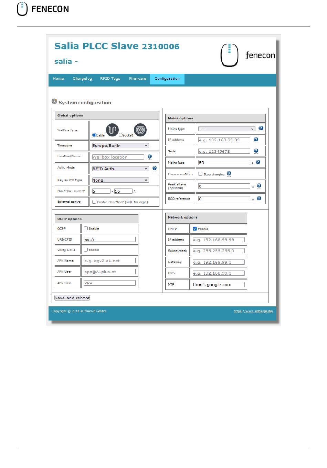Image resolution: width=327 pixels, height=468 pixels.
Task: Open help for Location/Name field
Action: pyautogui.click(x=149, y=156)
